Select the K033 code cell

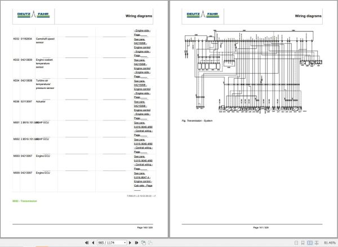point(16,60)
